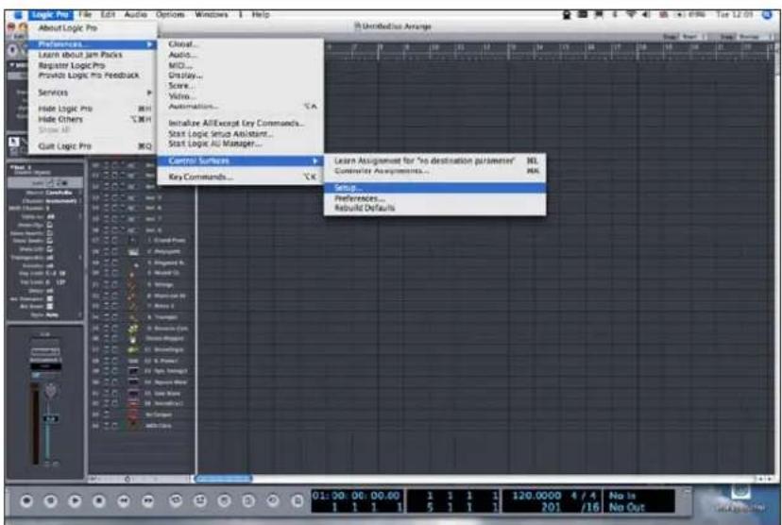Open the Channel Instrument parameter dropdown
This screenshot has height=525, width=782.
[x=61, y=200]
